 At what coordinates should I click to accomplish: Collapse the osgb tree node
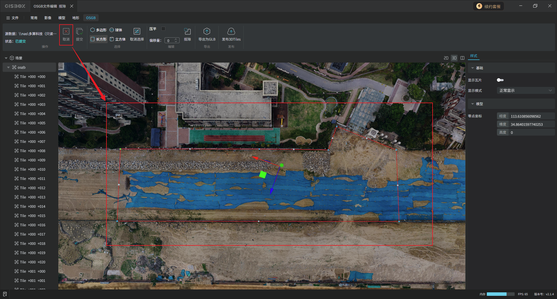pyautogui.click(x=8, y=68)
